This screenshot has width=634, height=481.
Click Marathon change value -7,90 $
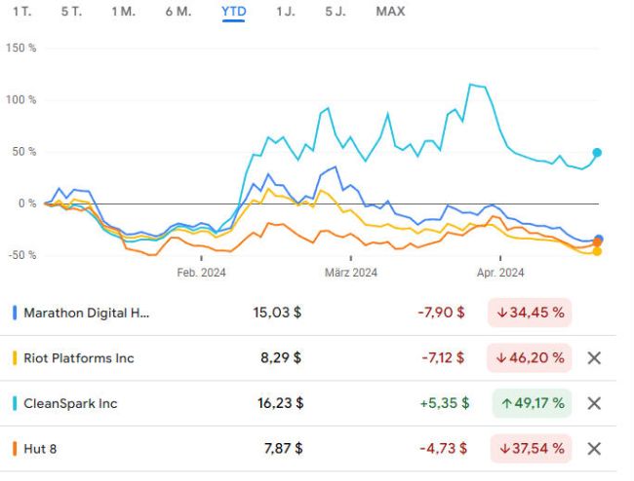point(441,313)
